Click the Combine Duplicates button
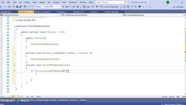The image size is (186, 105). (x=110, y=7)
